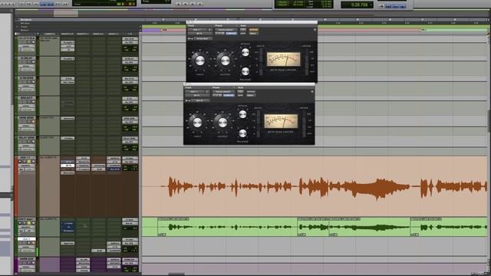Open clip gain icon on first green clip
The image size is (491, 276).
click(x=162, y=234)
